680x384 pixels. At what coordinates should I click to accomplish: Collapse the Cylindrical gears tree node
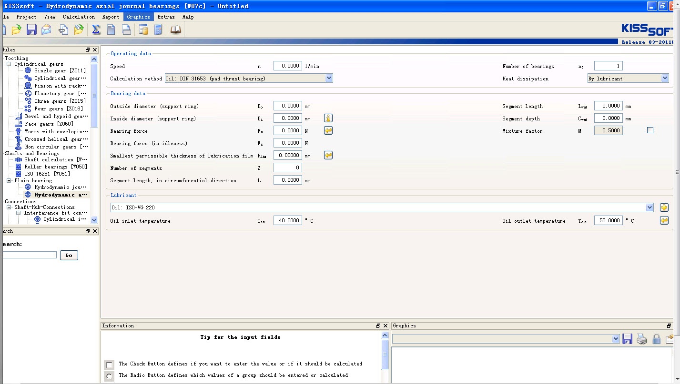tap(9, 64)
